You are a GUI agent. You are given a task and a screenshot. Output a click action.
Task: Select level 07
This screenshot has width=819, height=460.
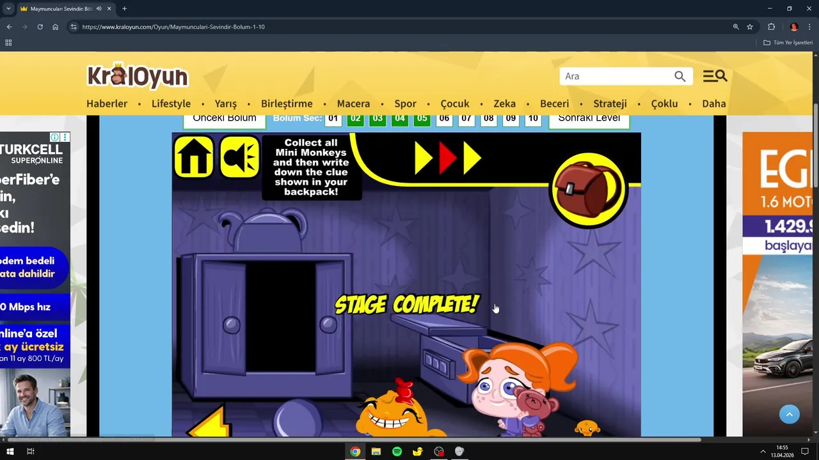coord(466,119)
